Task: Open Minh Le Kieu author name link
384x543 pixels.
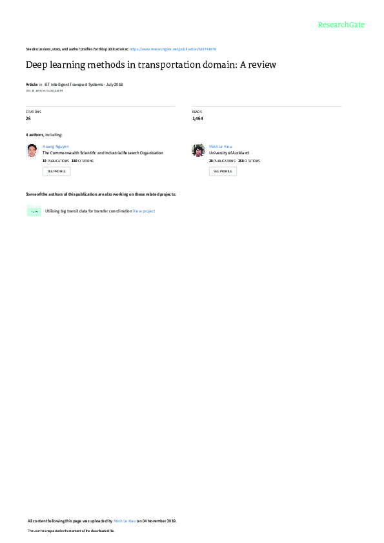Action: click(221, 147)
